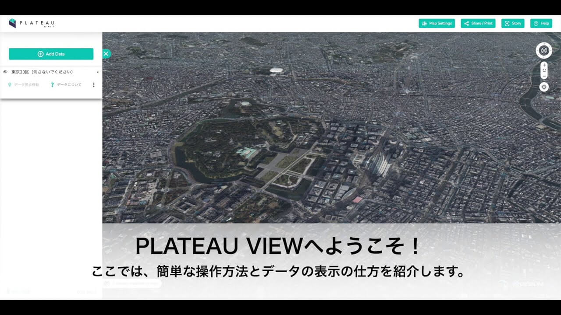Open Share / Print menu
This screenshot has width=561, height=315.
pos(478,23)
